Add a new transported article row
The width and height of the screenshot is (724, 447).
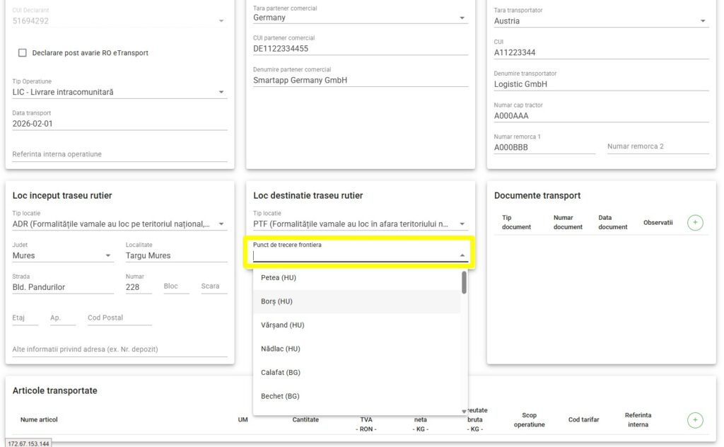coord(694,420)
